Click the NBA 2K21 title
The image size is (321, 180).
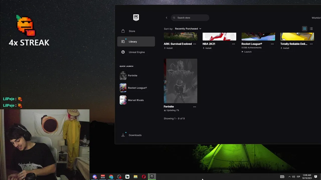pos(209,44)
